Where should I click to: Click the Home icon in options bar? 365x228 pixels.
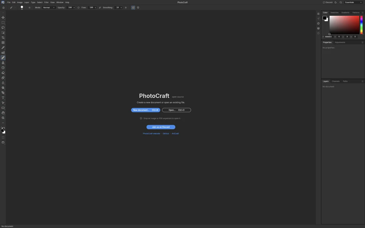3,7
